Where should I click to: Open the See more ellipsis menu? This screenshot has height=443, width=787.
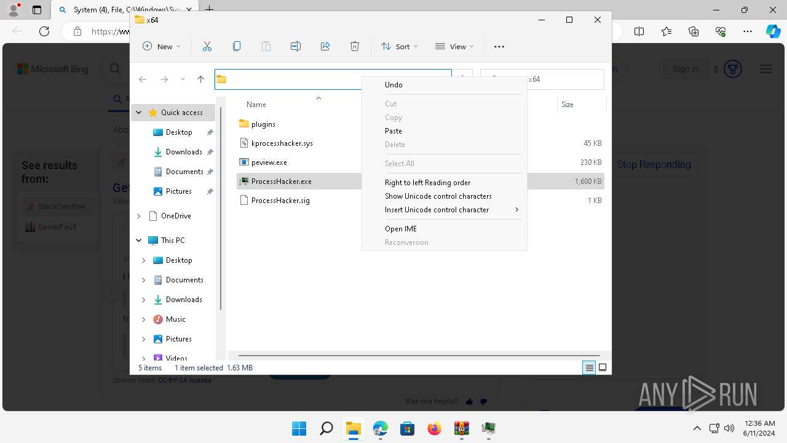[499, 46]
